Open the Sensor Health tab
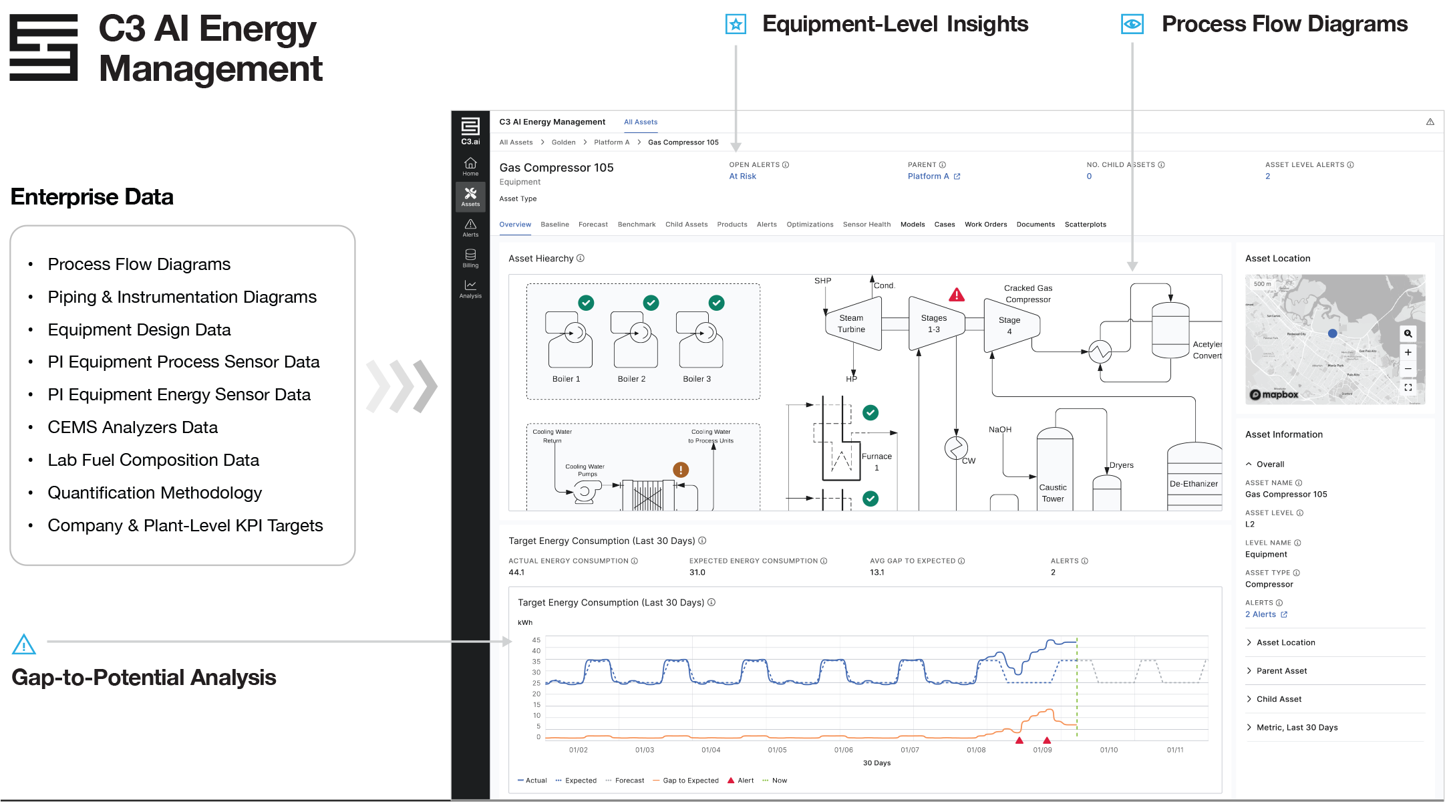The image size is (1445, 810). pyautogui.click(x=866, y=225)
